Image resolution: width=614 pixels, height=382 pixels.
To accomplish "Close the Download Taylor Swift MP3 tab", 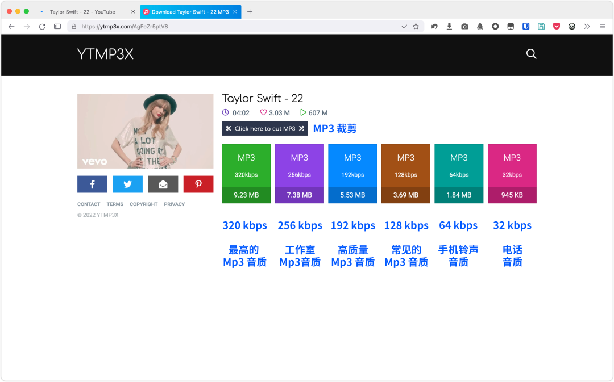I will pyautogui.click(x=235, y=12).
